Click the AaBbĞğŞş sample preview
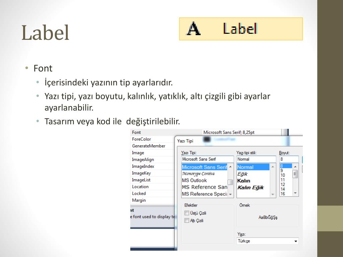This screenshot has height=257, width=343. [268, 218]
